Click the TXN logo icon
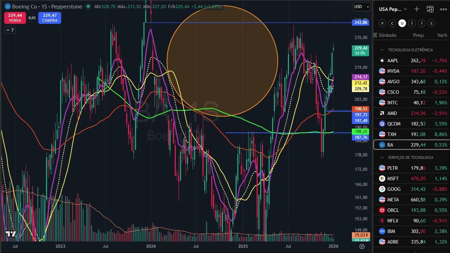The width and height of the screenshot is (450, 253). click(382, 134)
